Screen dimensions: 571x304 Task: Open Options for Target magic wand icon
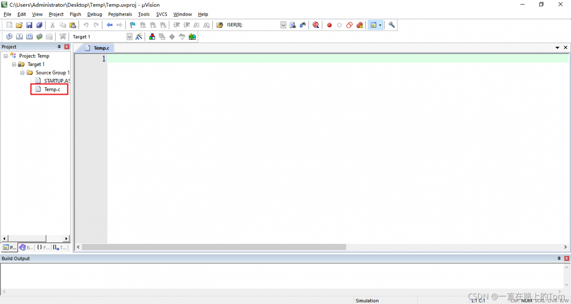point(139,37)
